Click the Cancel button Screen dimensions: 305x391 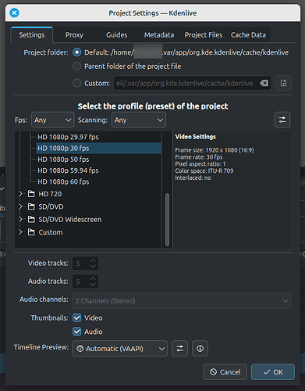[x=225, y=372]
